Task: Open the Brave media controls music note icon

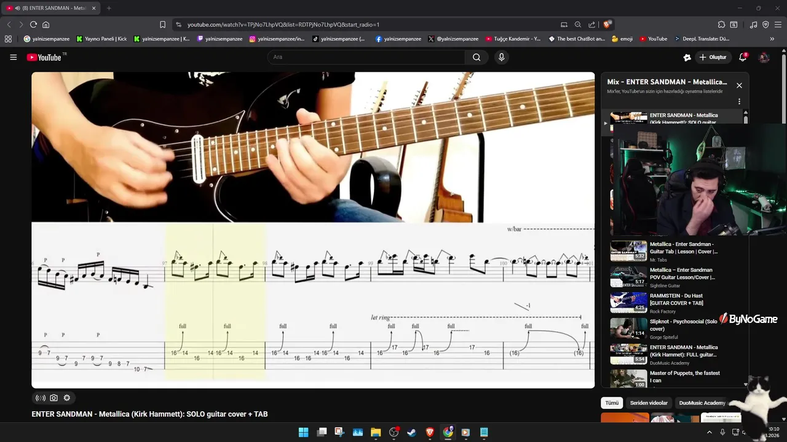Action: (753, 25)
